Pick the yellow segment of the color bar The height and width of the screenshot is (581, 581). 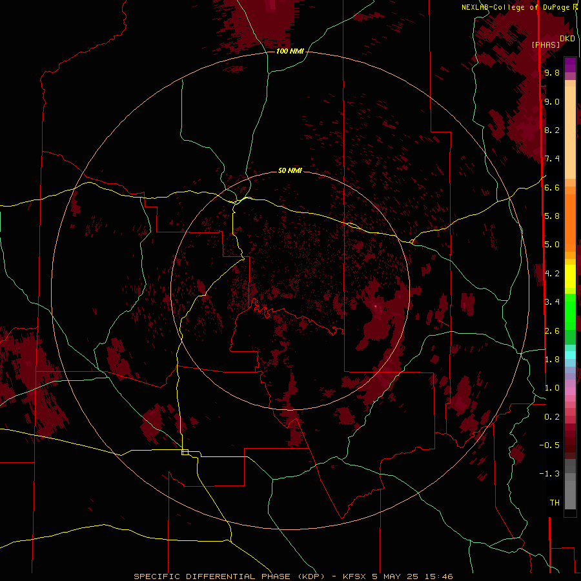pyautogui.click(x=570, y=276)
